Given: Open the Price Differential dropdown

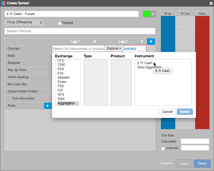Looking at the screenshot, I should (24, 22).
